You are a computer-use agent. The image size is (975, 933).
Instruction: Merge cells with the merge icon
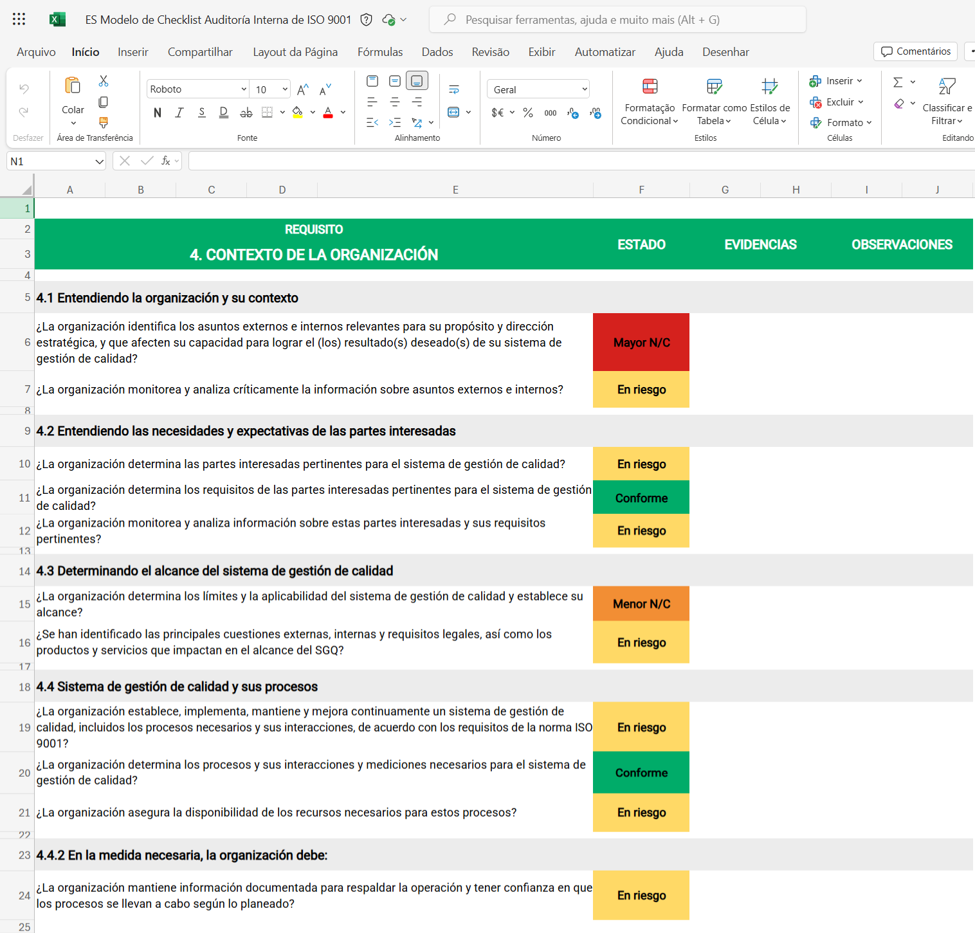pyautogui.click(x=453, y=113)
